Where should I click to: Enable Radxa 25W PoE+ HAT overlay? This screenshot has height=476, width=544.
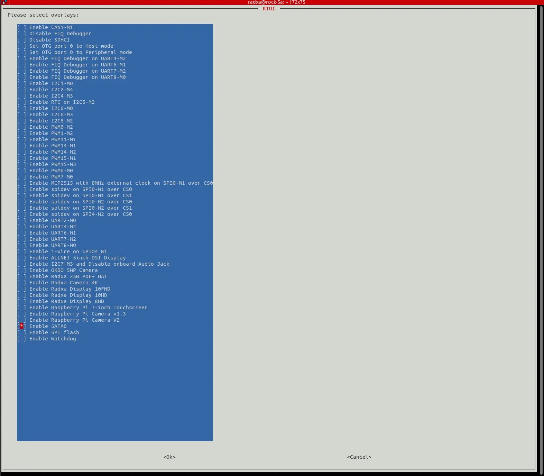pyautogui.click(x=21, y=276)
